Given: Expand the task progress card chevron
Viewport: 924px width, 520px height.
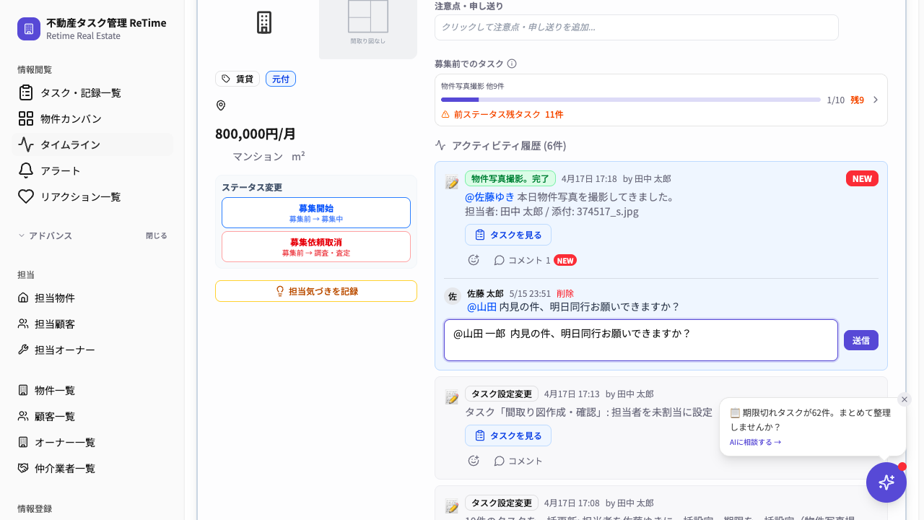Looking at the screenshot, I should click(x=876, y=100).
